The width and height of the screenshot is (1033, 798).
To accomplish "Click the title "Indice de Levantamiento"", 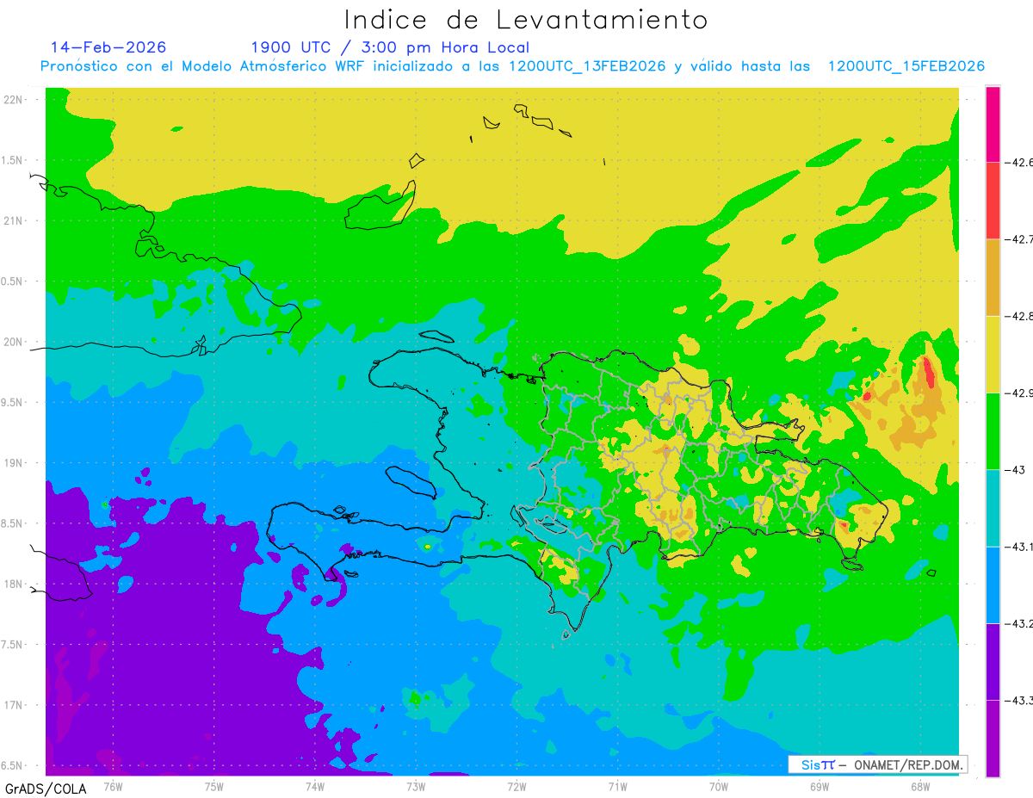I will coord(526,20).
